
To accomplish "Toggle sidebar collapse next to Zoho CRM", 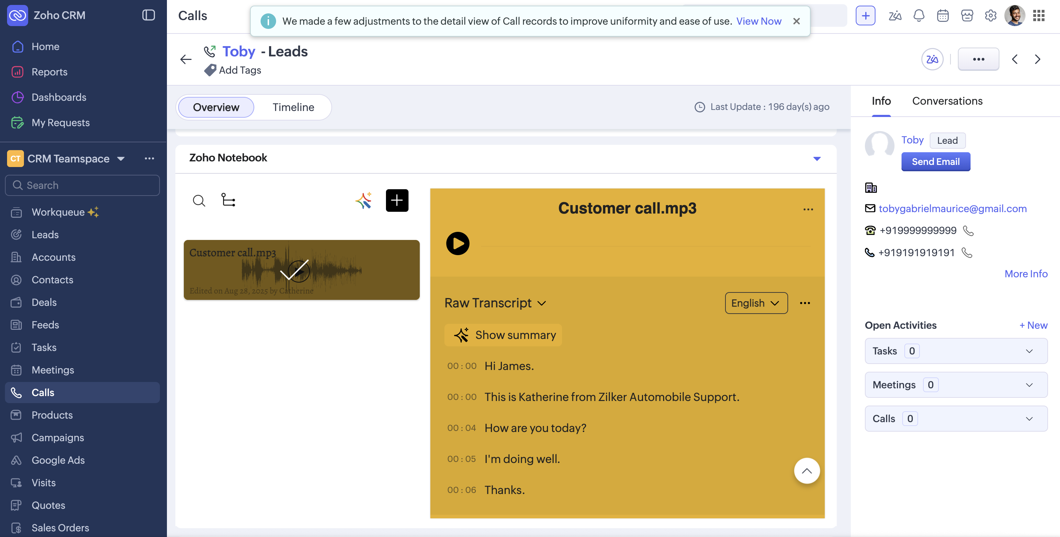I will tap(148, 15).
